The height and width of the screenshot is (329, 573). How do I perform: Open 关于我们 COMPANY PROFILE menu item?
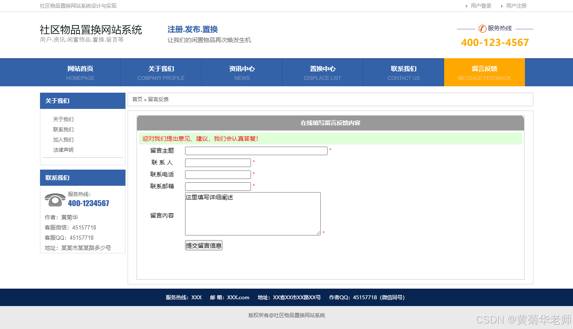[161, 72]
